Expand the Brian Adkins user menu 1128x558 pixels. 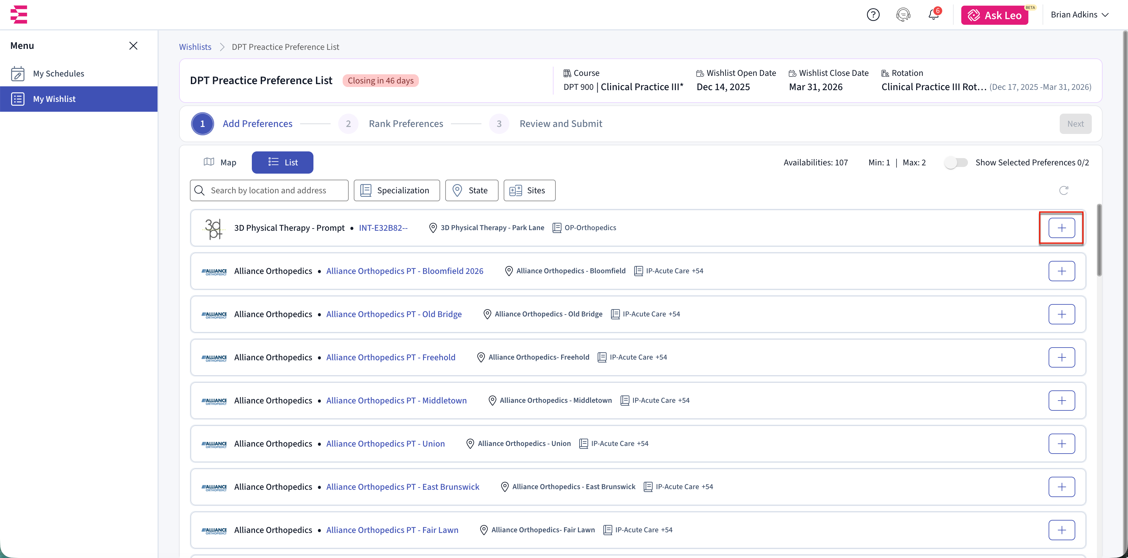click(x=1079, y=15)
